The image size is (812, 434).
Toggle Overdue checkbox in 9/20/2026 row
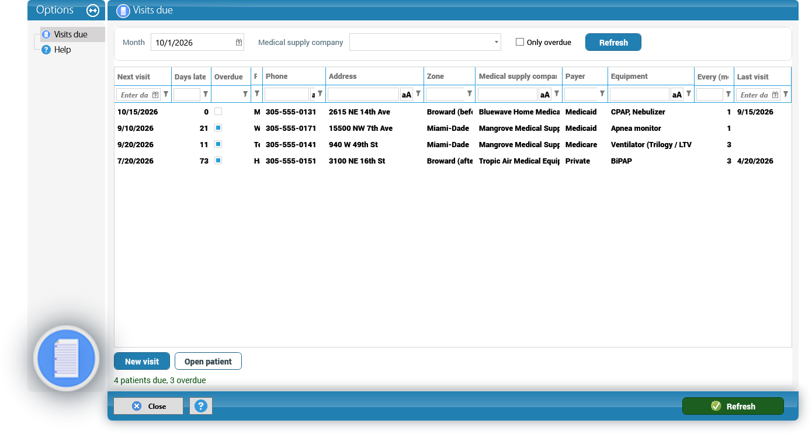tap(218, 144)
